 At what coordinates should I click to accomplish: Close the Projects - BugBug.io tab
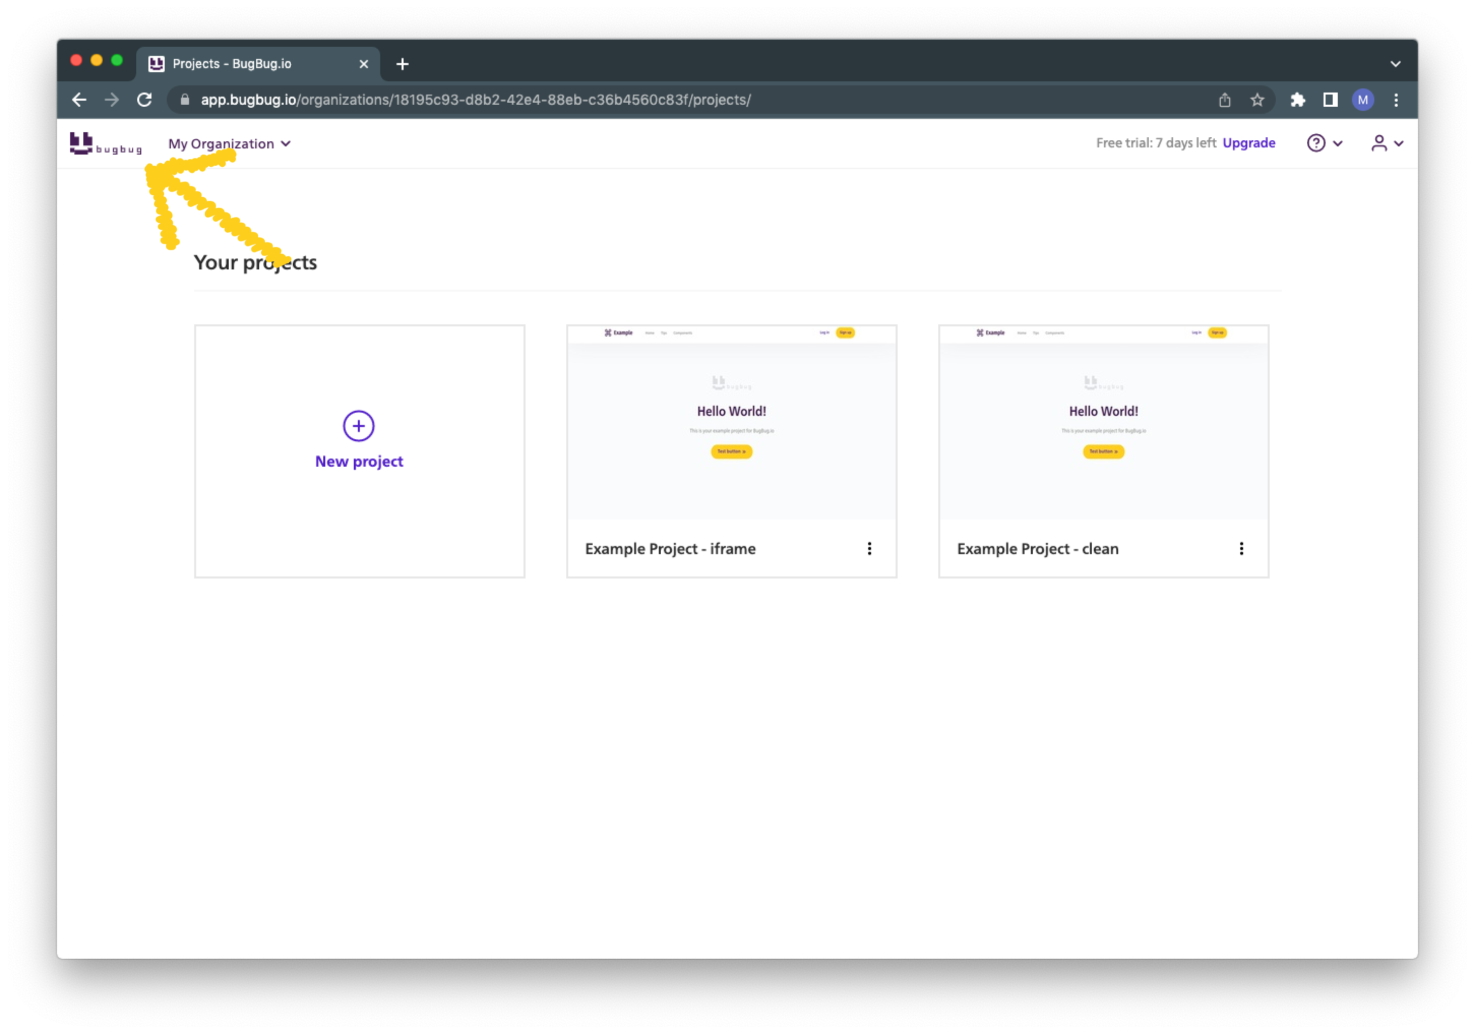point(363,64)
